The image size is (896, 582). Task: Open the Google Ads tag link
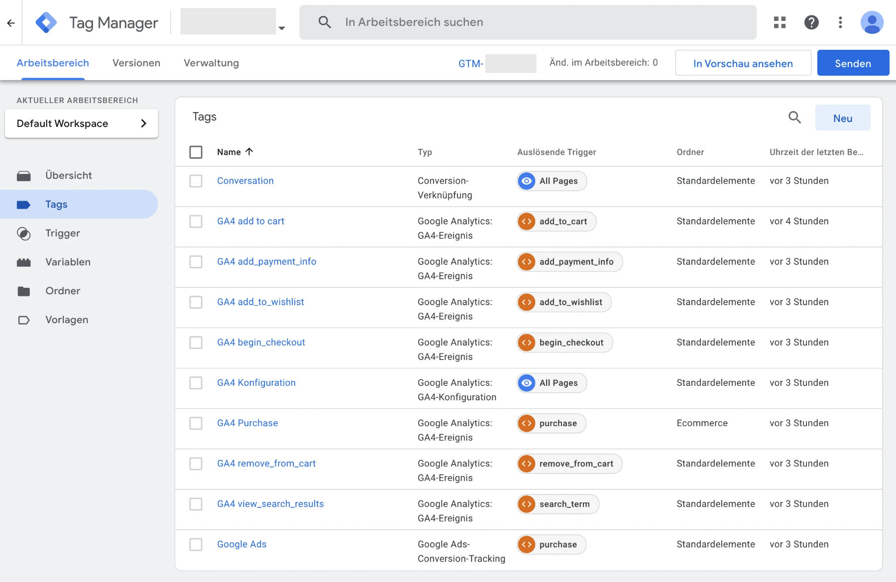tap(241, 544)
